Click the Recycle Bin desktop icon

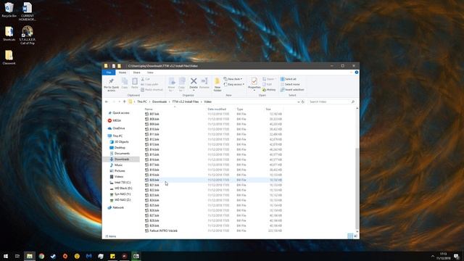pyautogui.click(x=9, y=9)
